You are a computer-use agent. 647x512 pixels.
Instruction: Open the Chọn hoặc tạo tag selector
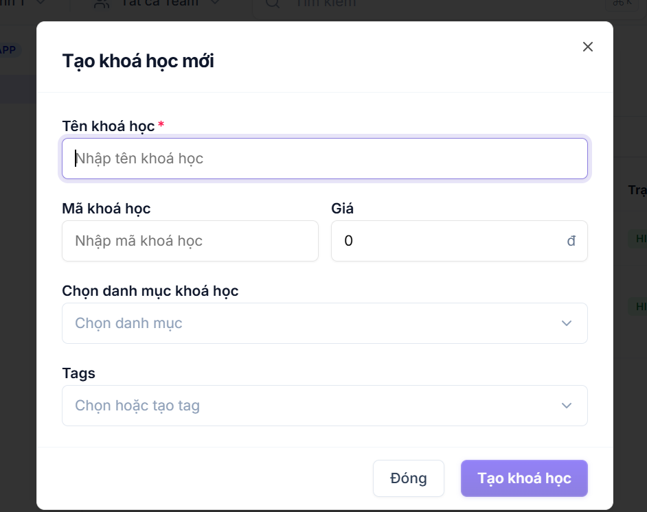325,406
